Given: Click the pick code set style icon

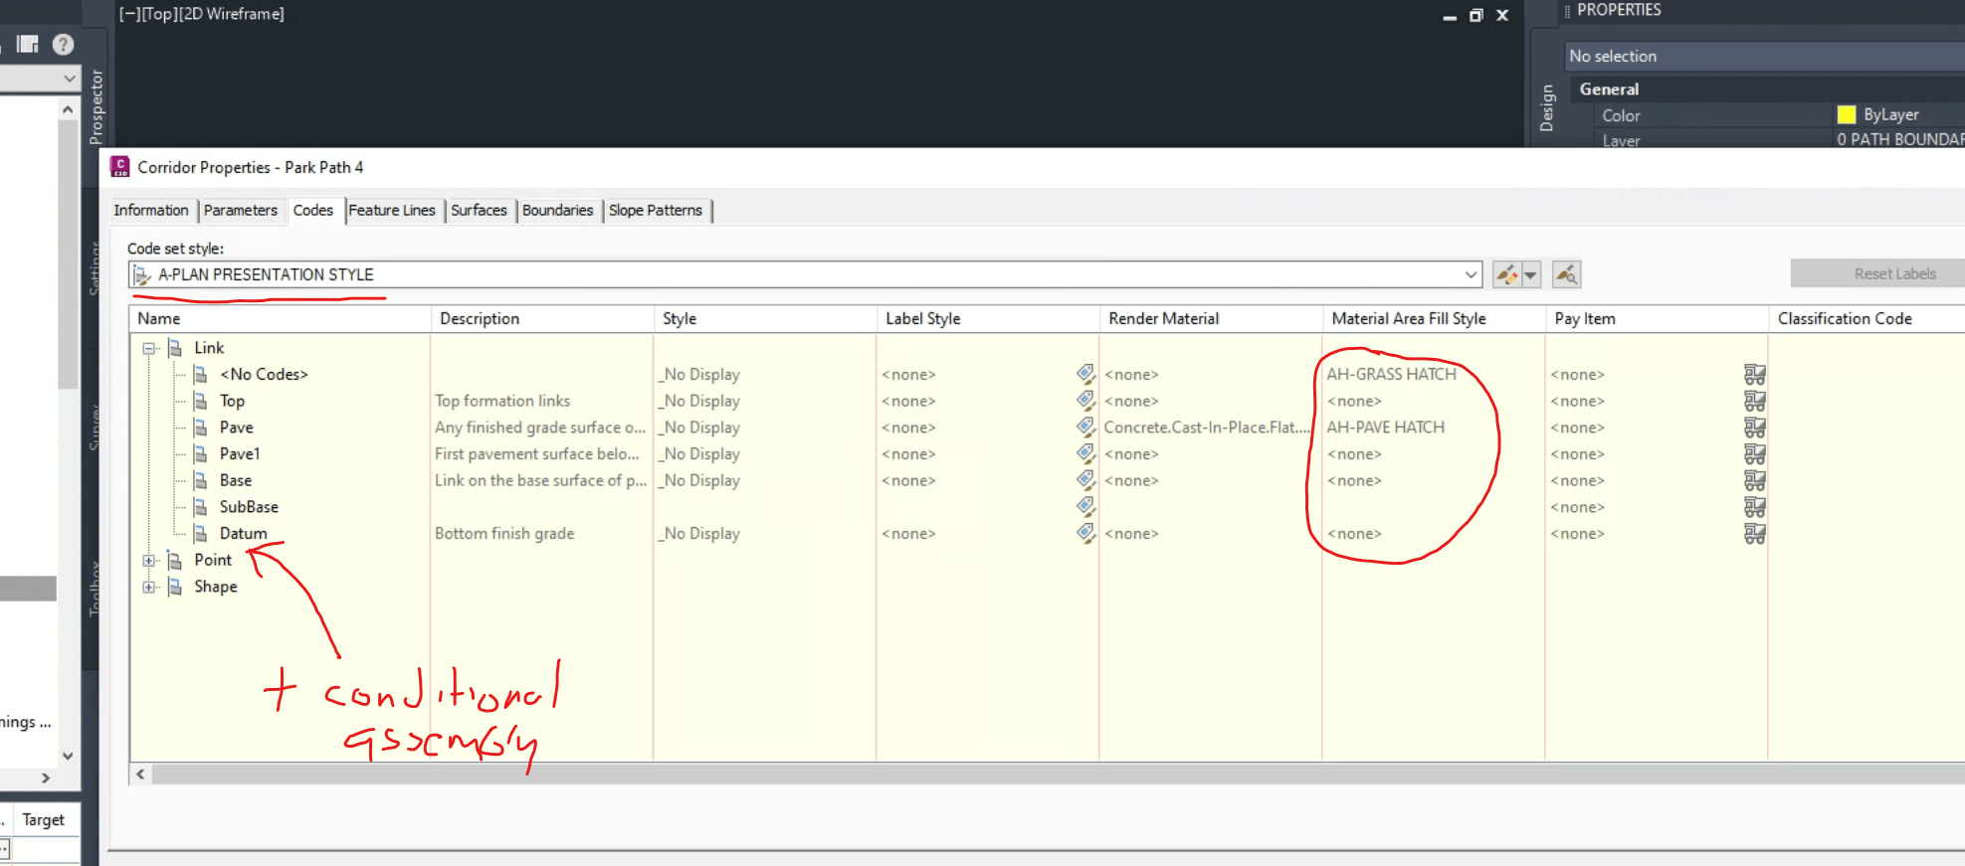Looking at the screenshot, I should pyautogui.click(x=1566, y=274).
